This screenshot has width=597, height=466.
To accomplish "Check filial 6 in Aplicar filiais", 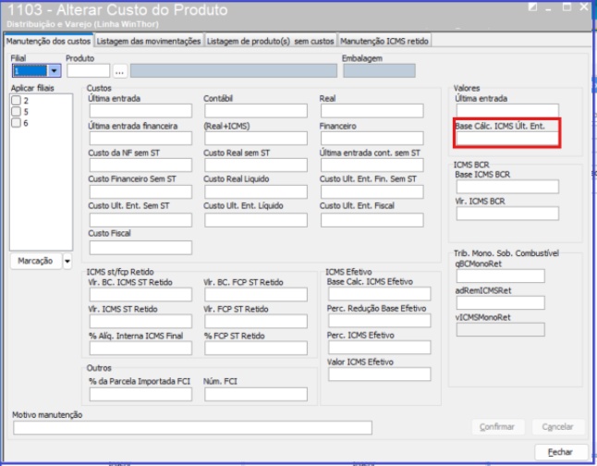I will [x=16, y=123].
